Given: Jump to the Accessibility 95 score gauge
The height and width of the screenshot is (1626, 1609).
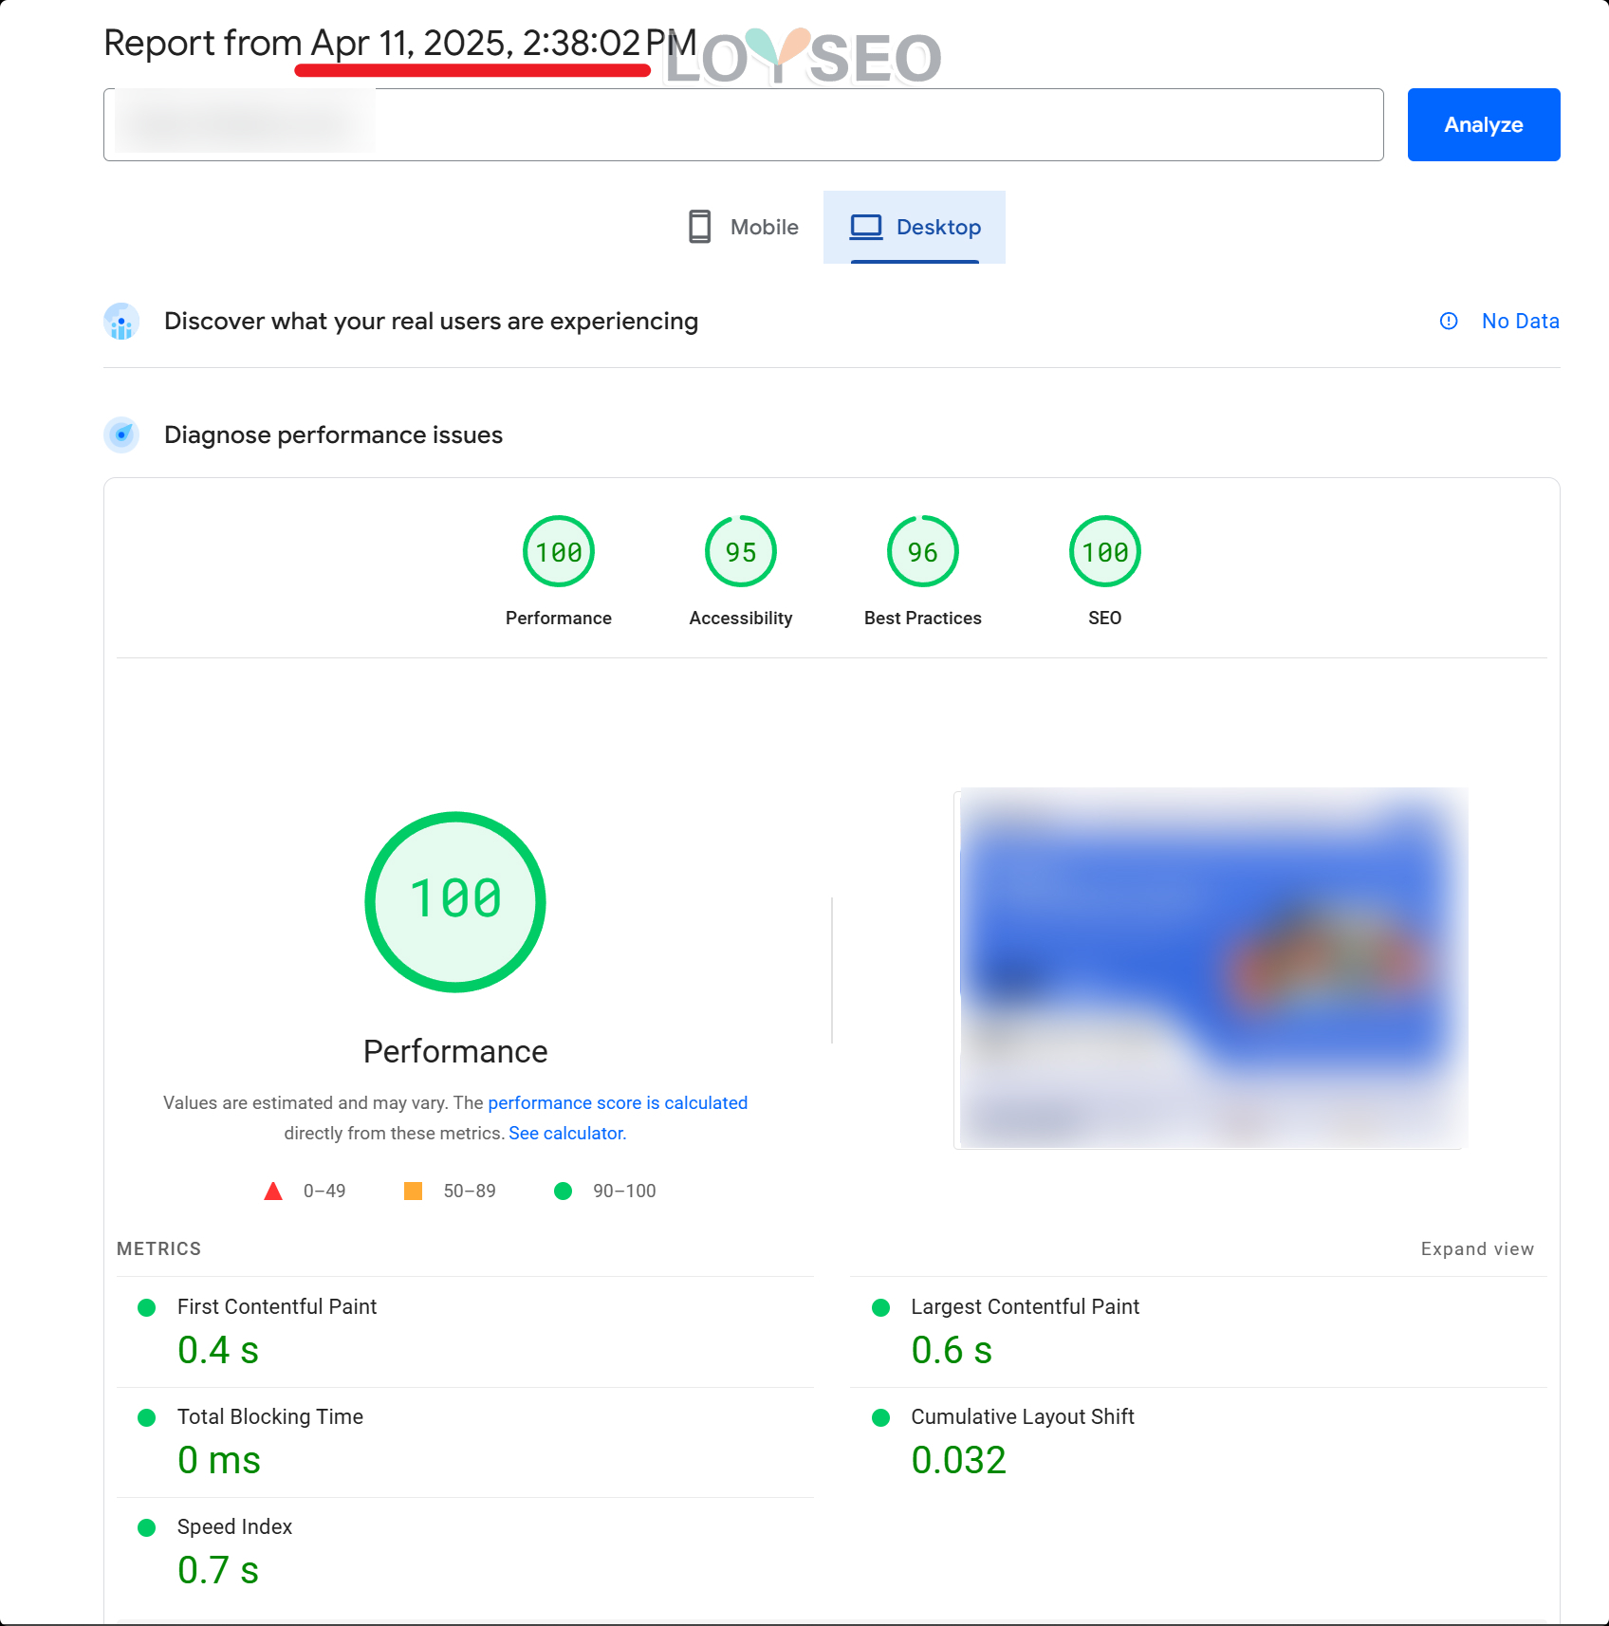Looking at the screenshot, I should (x=741, y=552).
